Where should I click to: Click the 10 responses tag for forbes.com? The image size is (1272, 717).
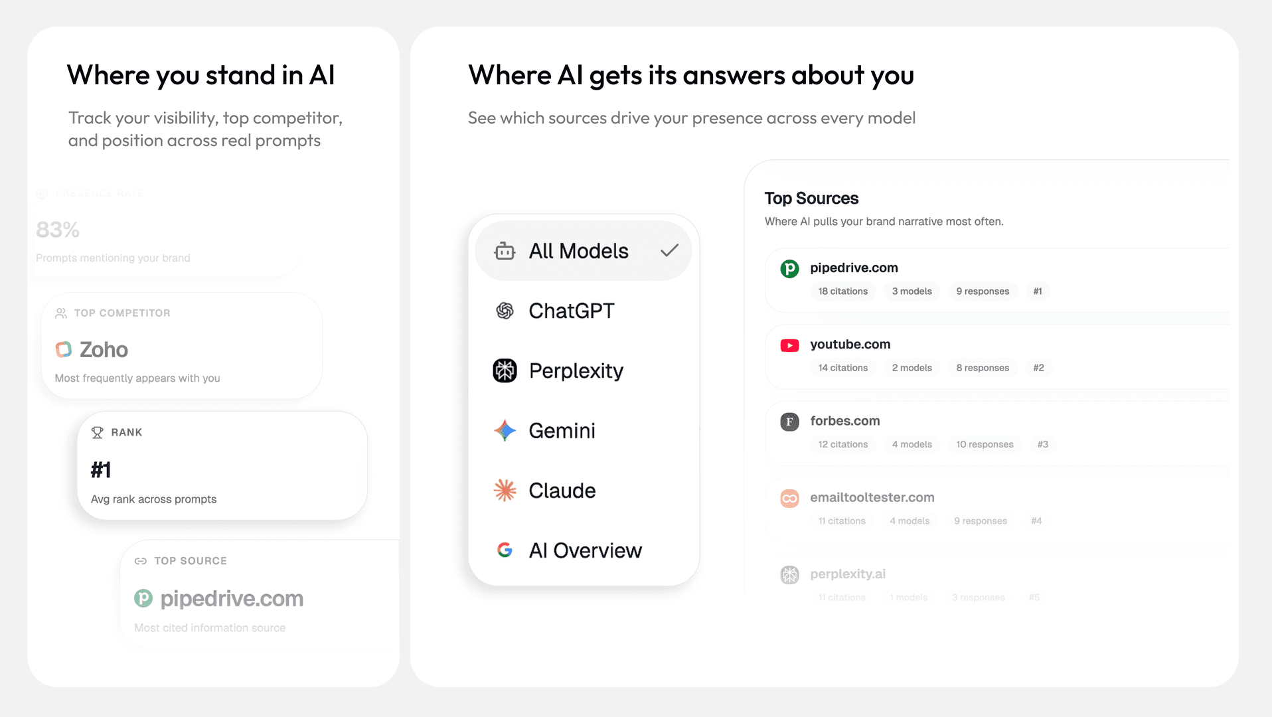pos(985,445)
